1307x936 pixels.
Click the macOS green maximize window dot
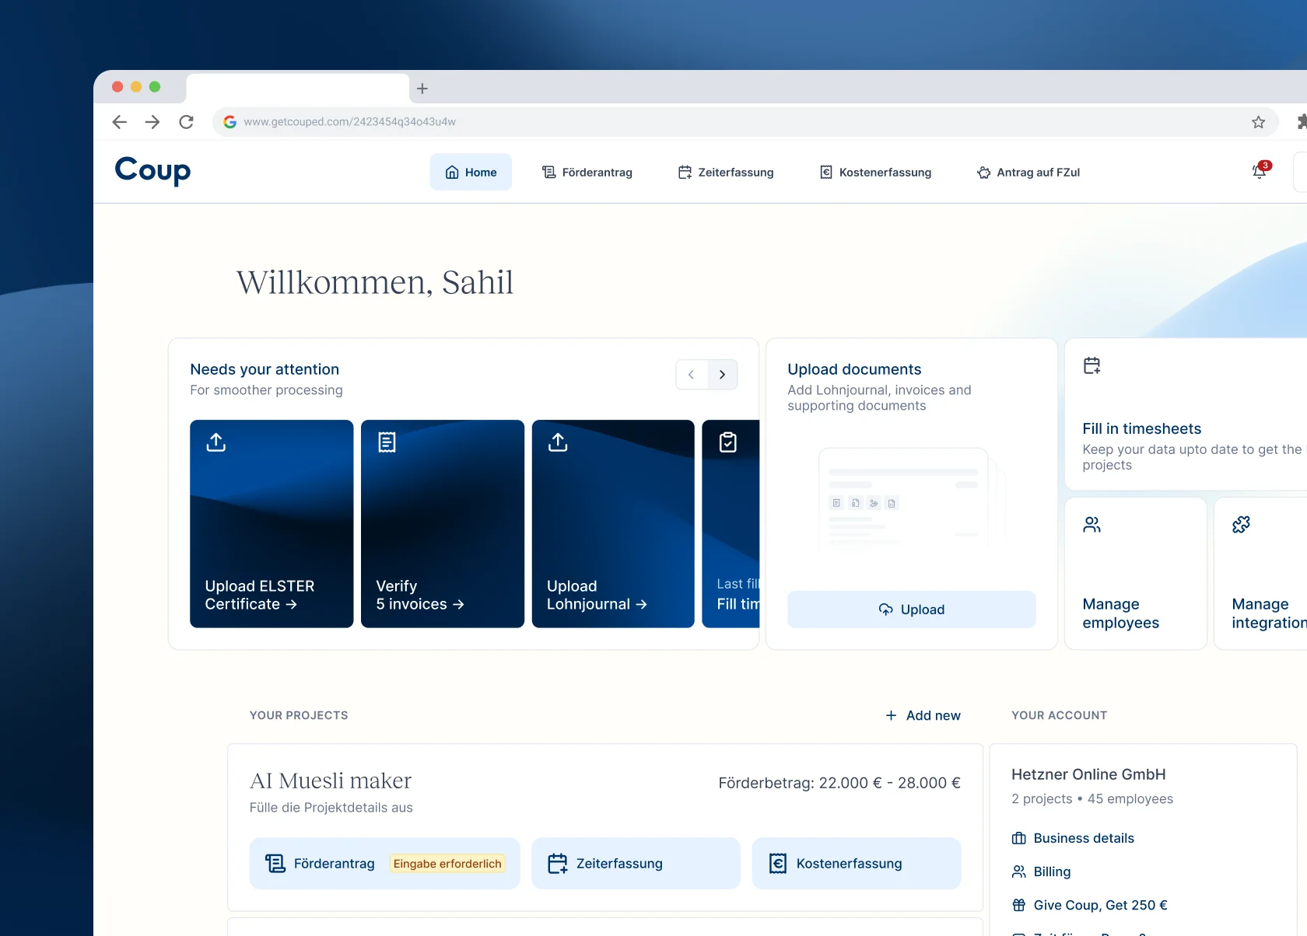(x=155, y=87)
